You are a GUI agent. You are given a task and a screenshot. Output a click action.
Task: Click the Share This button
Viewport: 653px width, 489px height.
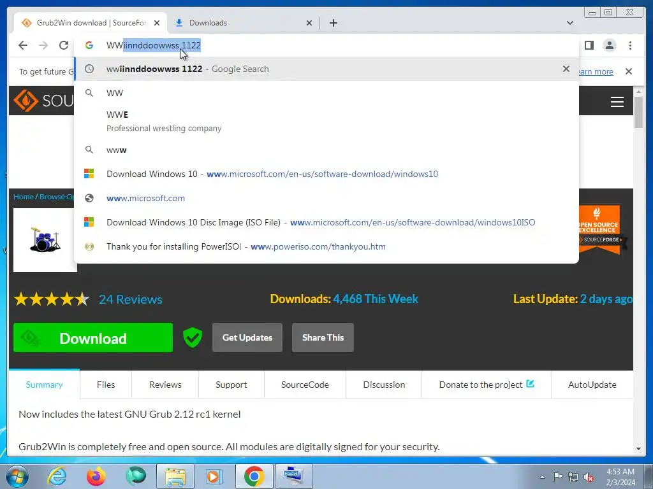(x=323, y=337)
